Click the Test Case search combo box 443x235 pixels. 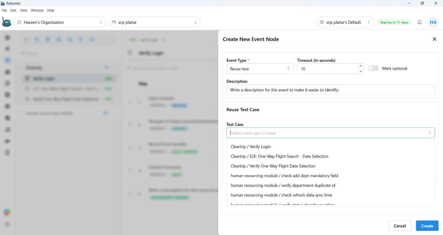pyautogui.click(x=331, y=133)
